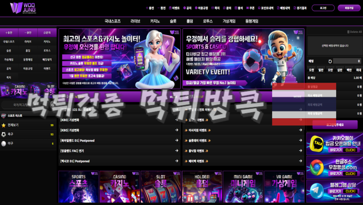Open 가상게임 in the main navigation
Viewport: 363px width, 205px height.
point(229,21)
